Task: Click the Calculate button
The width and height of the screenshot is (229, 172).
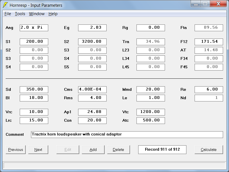Action: 209,150
